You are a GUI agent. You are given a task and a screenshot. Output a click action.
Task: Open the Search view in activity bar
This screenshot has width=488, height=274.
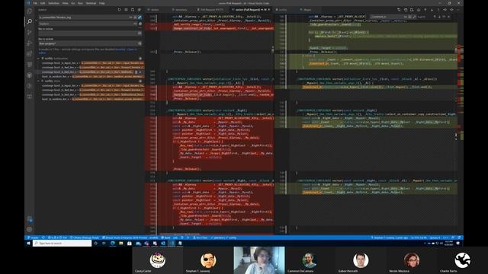point(29,21)
